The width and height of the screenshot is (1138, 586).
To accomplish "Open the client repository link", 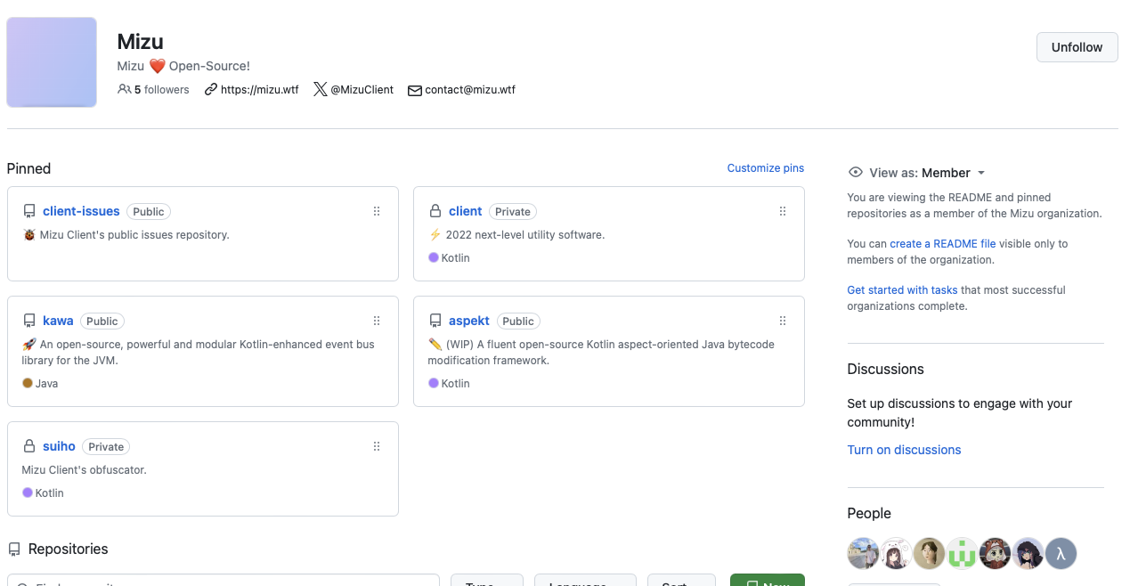I will [466, 212].
